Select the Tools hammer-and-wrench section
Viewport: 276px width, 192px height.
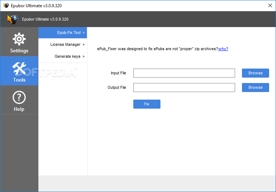point(19,71)
